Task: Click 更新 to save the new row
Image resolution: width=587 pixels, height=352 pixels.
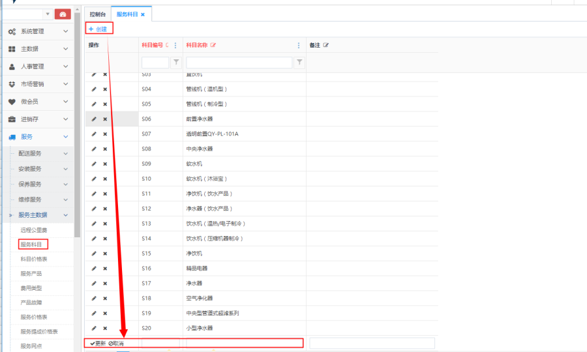Action: (x=98, y=343)
